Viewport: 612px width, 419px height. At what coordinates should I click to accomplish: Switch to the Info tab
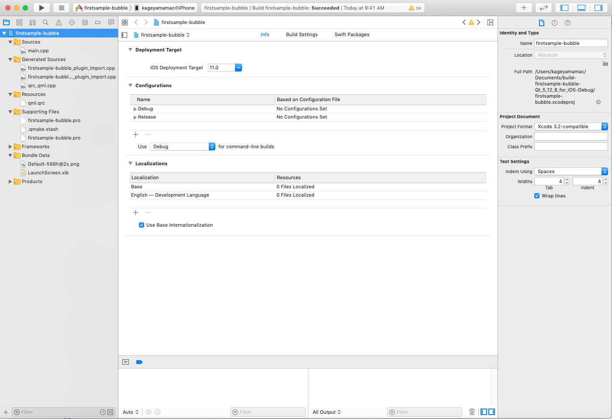(265, 34)
